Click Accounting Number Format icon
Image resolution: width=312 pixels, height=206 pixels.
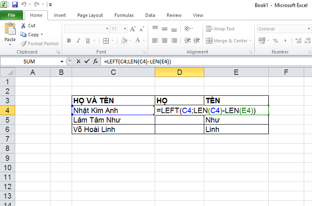click(x=262, y=41)
